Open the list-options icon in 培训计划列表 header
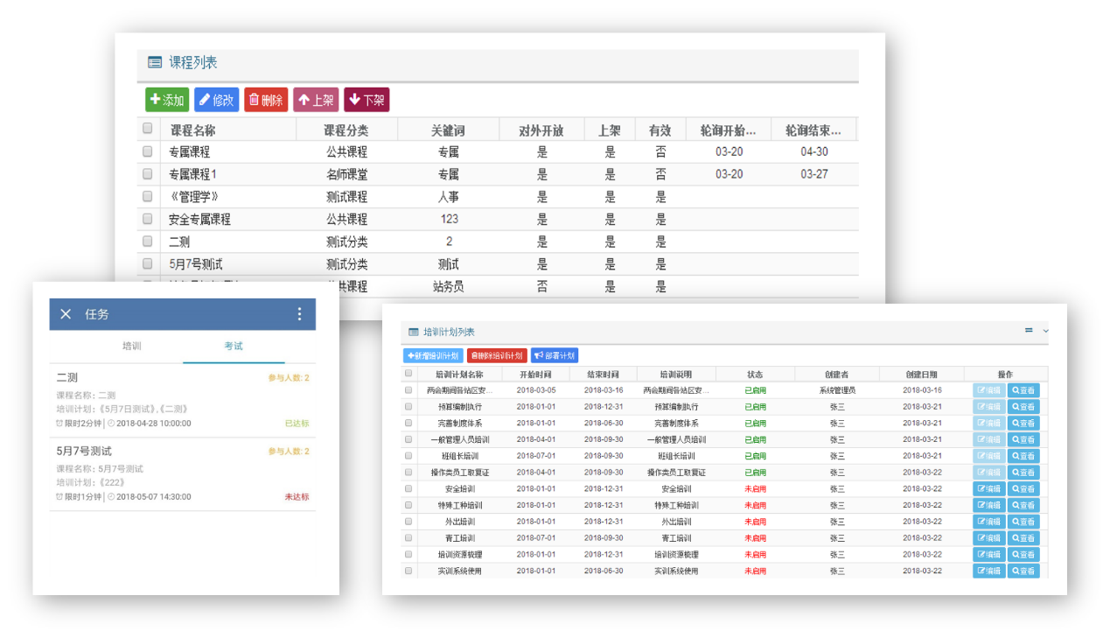This screenshot has width=1110, height=638. (1029, 331)
